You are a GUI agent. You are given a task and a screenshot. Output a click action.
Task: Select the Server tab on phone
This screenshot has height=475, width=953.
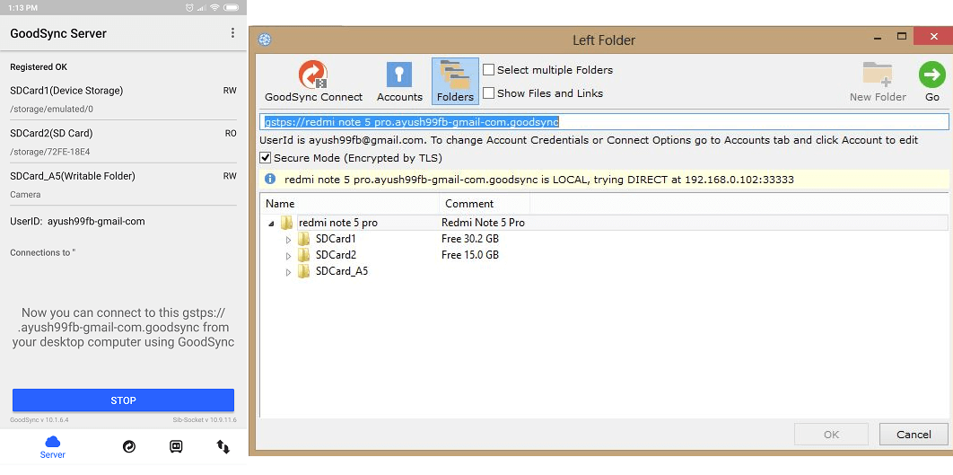pyautogui.click(x=53, y=447)
